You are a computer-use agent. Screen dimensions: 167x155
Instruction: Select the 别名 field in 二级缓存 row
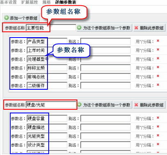106,86
